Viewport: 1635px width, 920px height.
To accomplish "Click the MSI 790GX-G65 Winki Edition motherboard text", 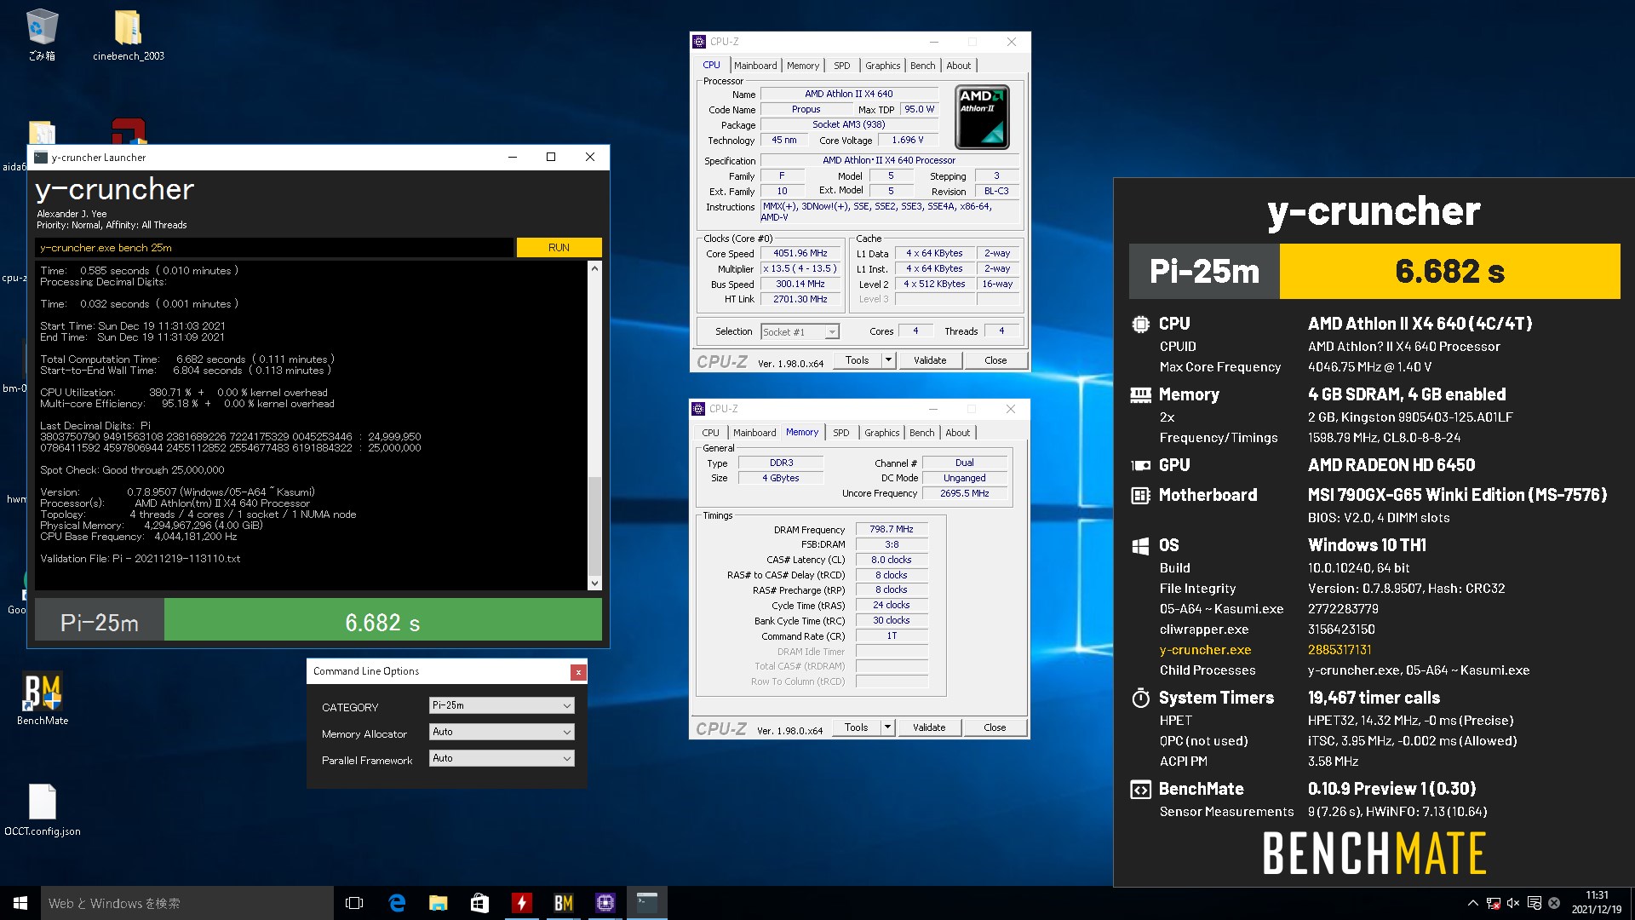I will [x=1457, y=495].
